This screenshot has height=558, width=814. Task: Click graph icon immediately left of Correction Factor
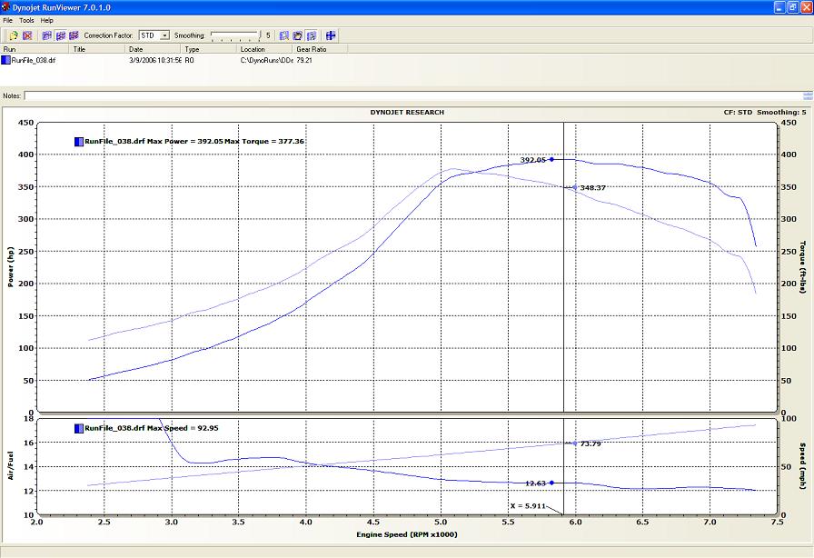(74, 35)
